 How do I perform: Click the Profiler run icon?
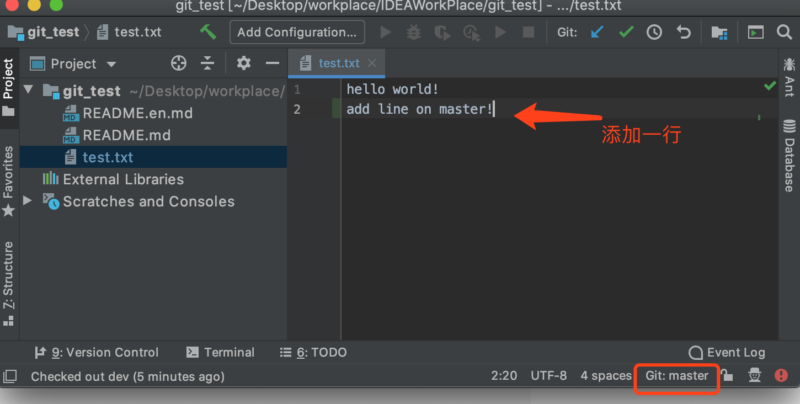(472, 32)
